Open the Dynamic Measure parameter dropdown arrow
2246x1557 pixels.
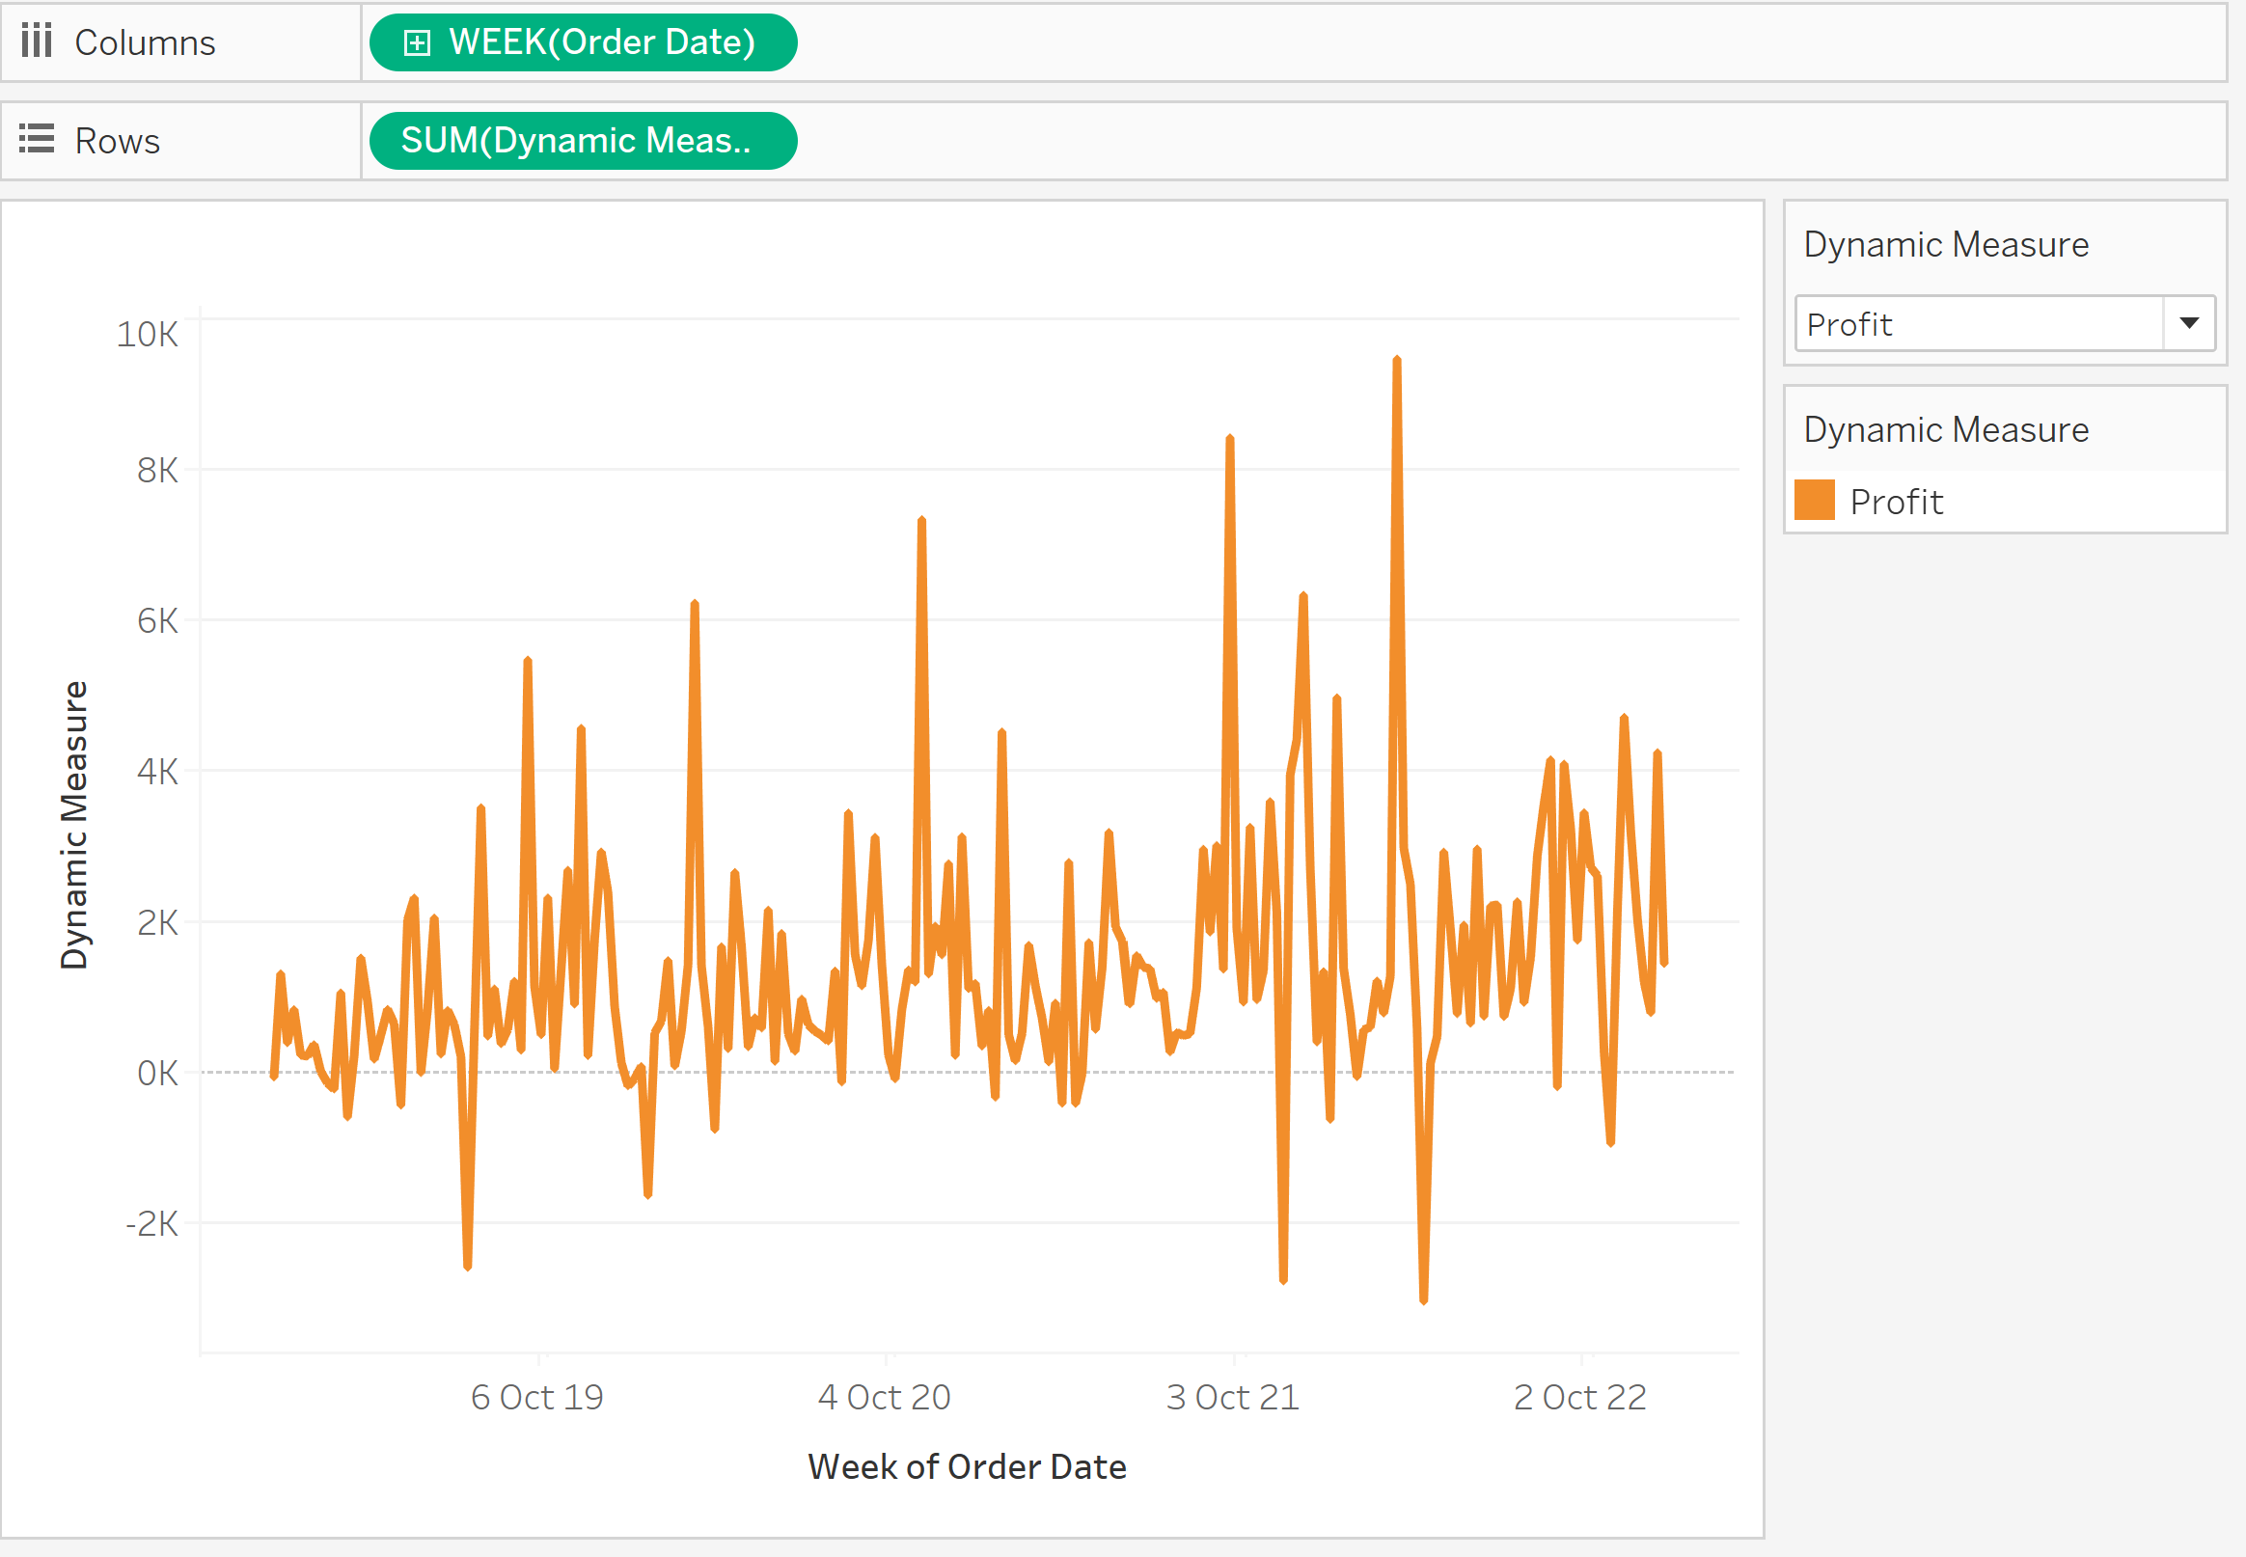point(2188,323)
